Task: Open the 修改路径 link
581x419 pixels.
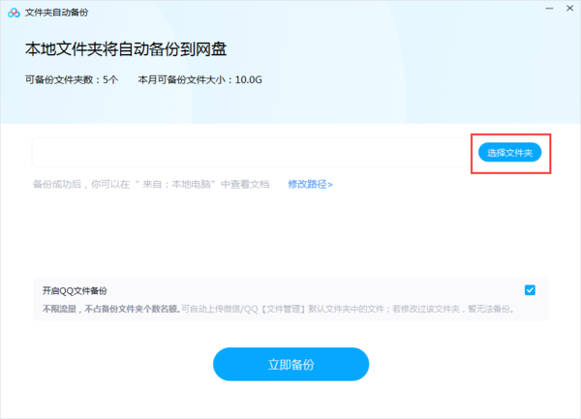Action: coord(310,184)
